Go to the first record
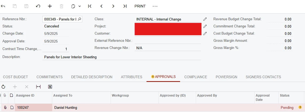The height and width of the screenshot is (112, 305). tap(90, 6)
